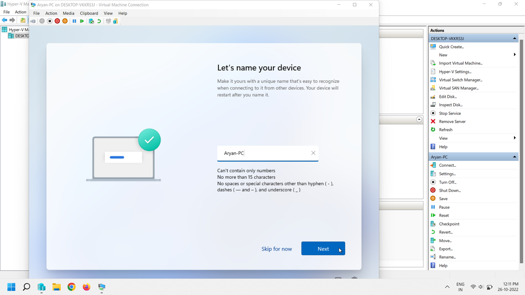Clear the device name with the X icon

313,153
